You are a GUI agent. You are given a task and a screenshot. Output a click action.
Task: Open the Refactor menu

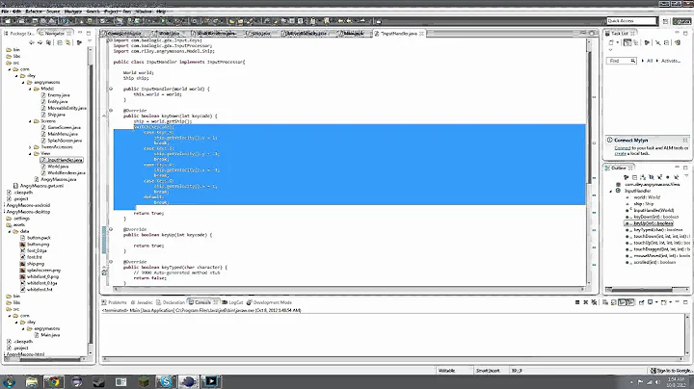point(34,12)
